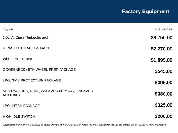Select the Upgrade column header
The width and height of the screenshot is (178, 133).
tap(8, 30)
